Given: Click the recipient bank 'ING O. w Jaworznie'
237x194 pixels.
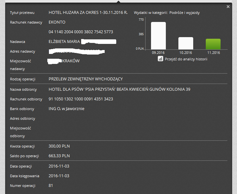Looking at the screenshot, I should click(66, 109).
